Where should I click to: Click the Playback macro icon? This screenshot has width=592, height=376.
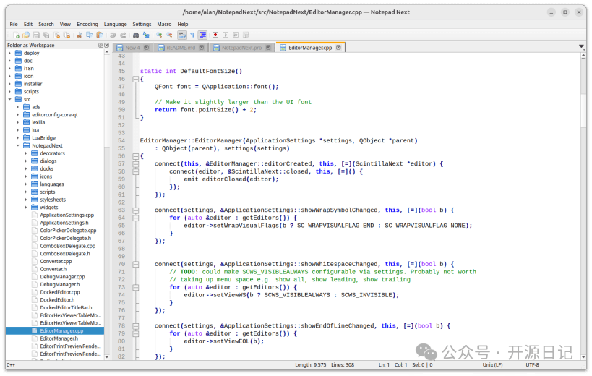(226, 35)
